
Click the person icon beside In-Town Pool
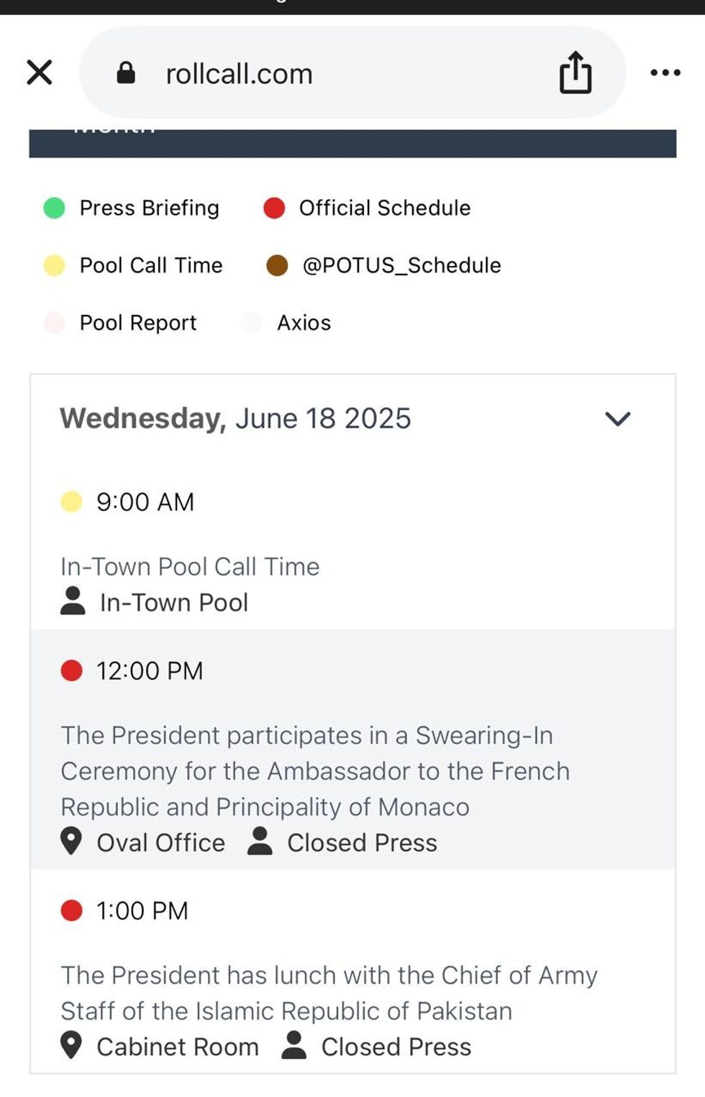coord(73,602)
